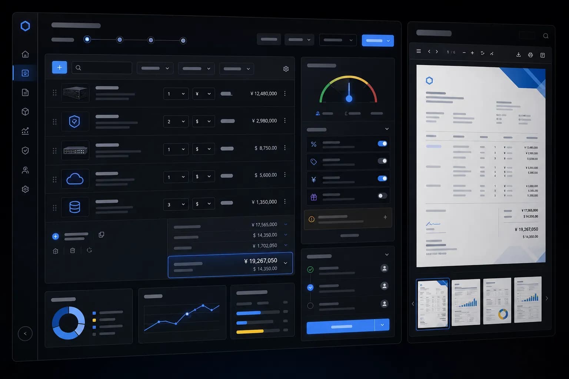Print the document from preview toolbar
Viewport: 569px width, 379px height.
tap(530, 55)
